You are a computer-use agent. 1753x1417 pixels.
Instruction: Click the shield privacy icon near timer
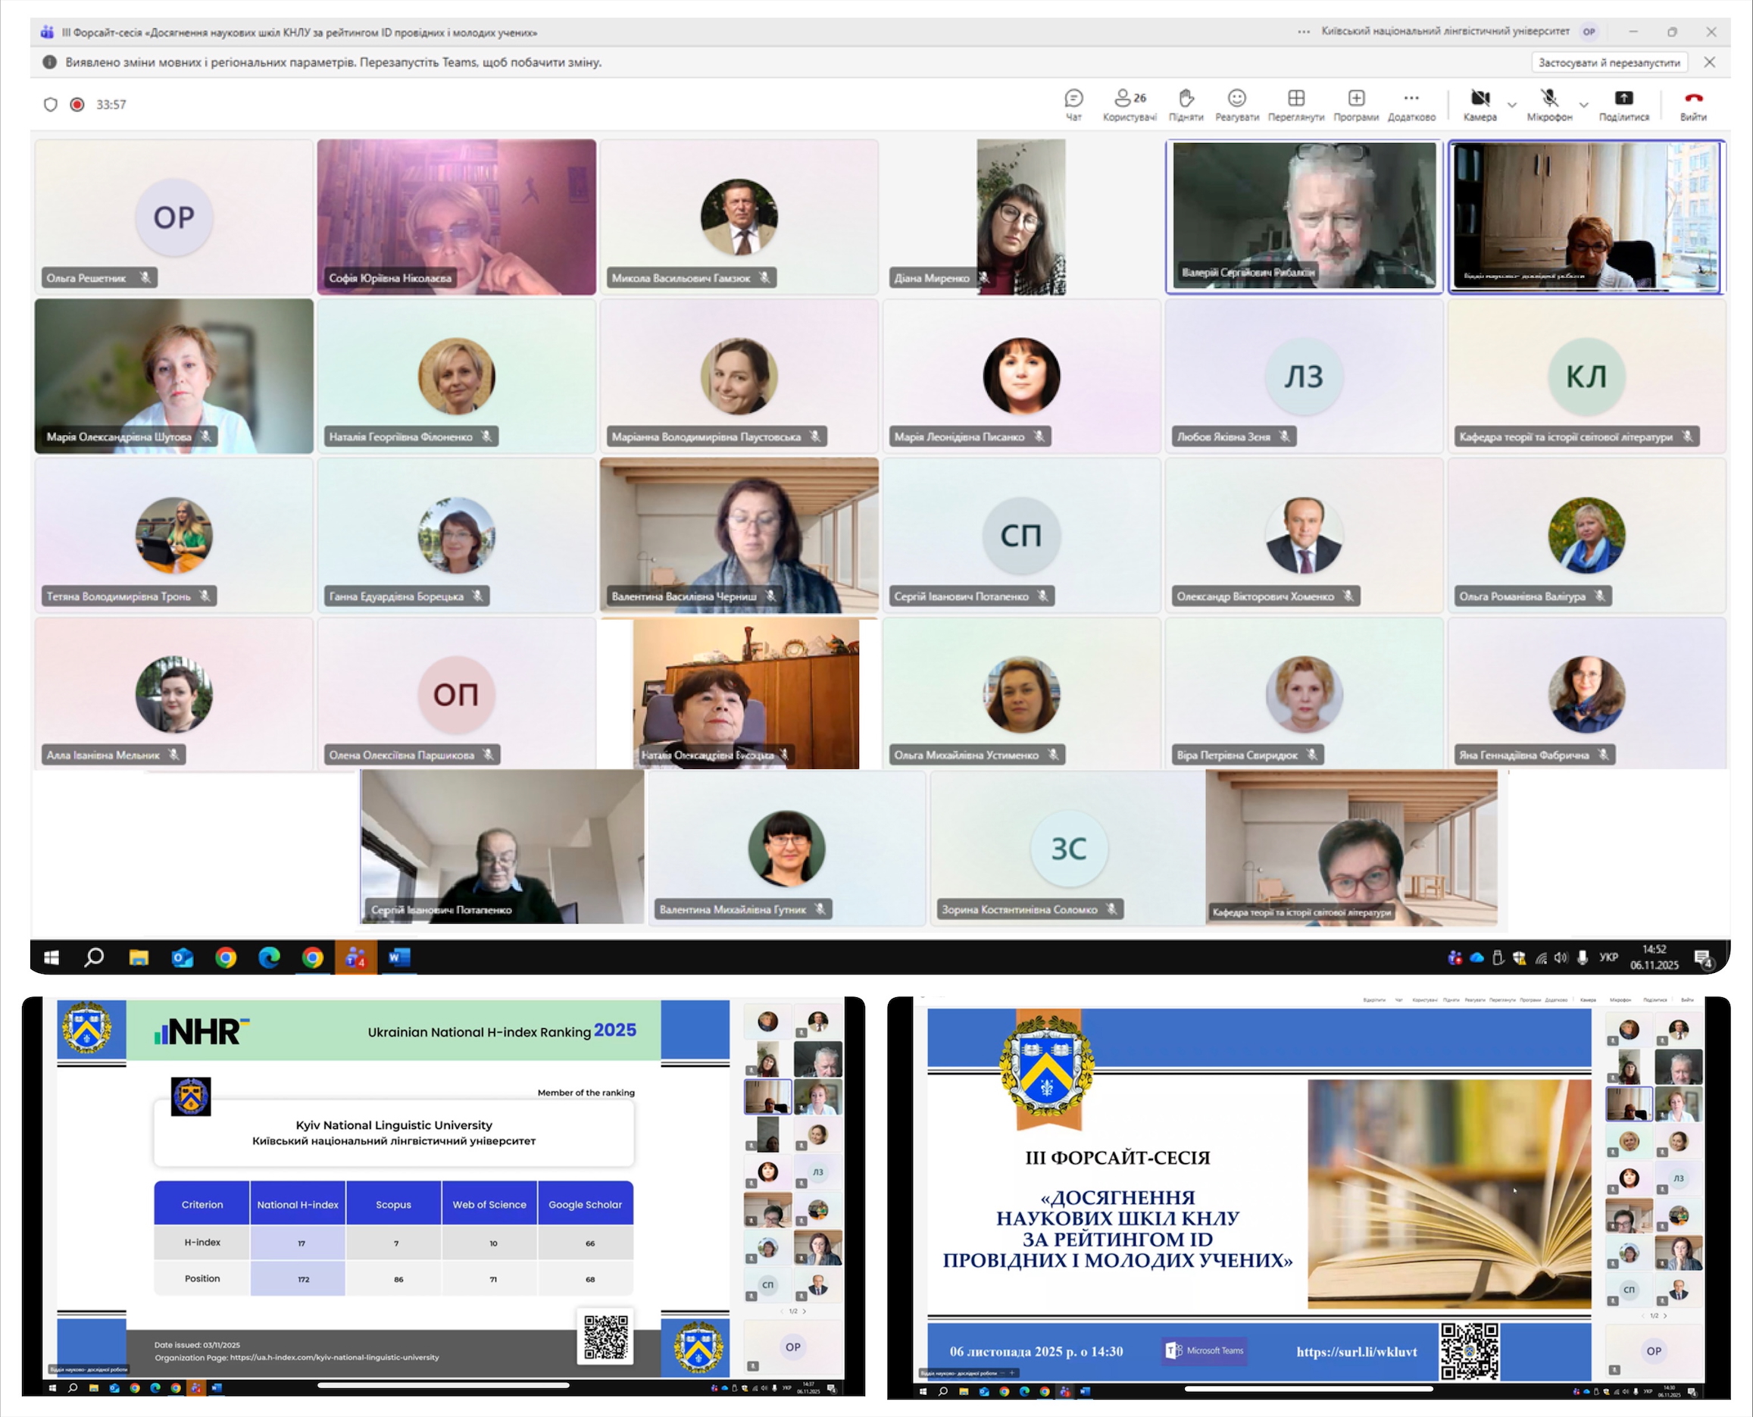51,105
